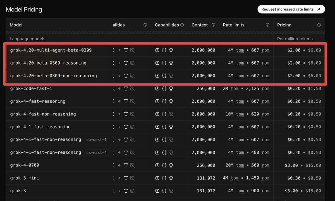Click text output T icon for grok-4.20-multi-agent-beta-0309
The width and height of the screenshot is (335, 201).
[x=126, y=50]
